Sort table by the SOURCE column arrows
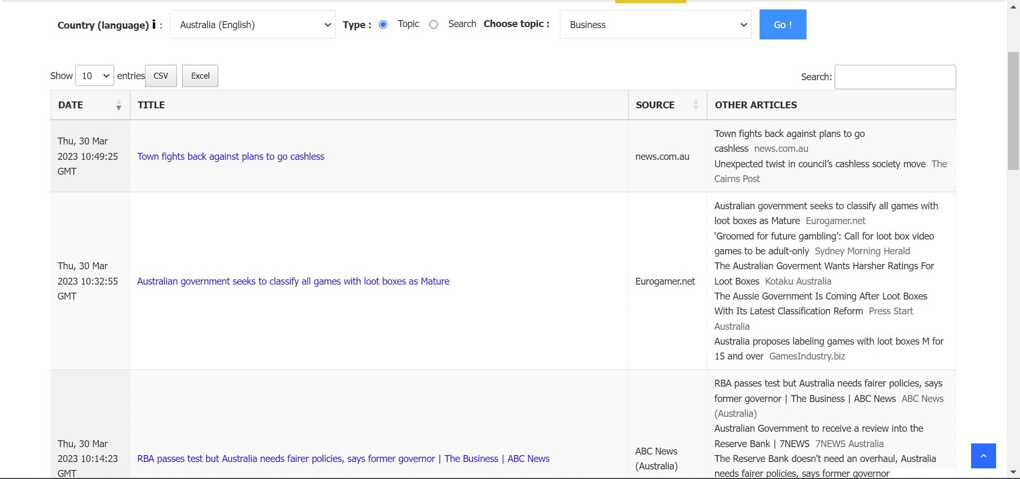Screen dimensions: 1020x479 point(695,105)
